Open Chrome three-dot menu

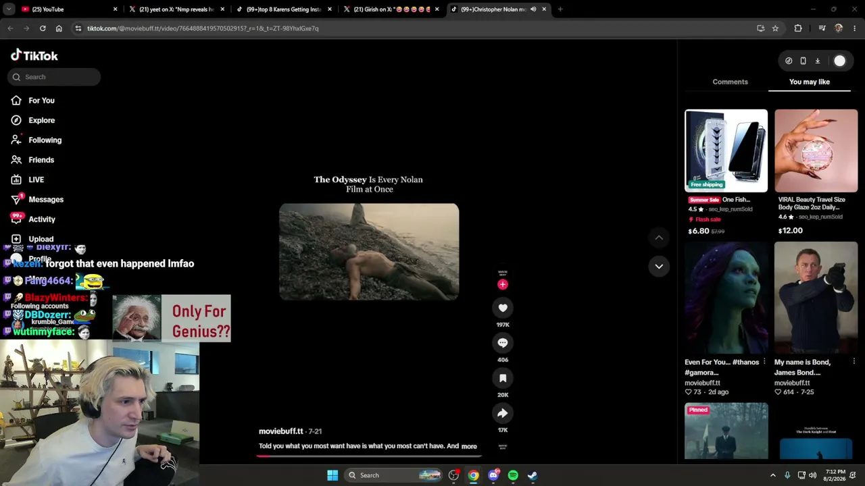(855, 28)
